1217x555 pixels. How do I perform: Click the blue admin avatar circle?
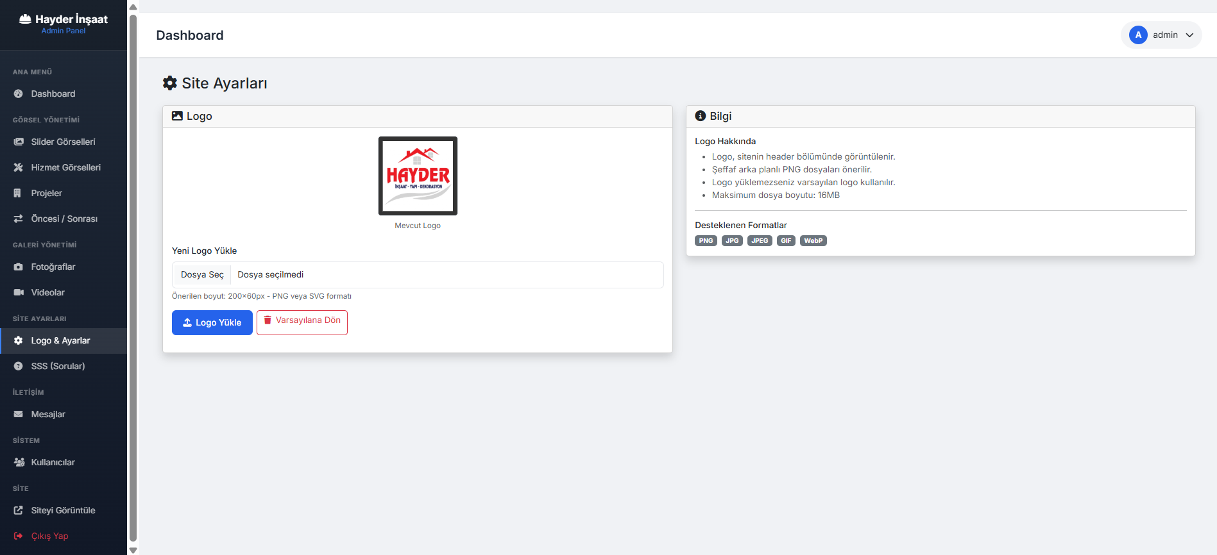1138,35
